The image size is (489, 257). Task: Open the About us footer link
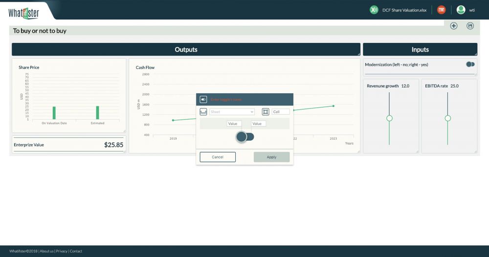click(47, 251)
